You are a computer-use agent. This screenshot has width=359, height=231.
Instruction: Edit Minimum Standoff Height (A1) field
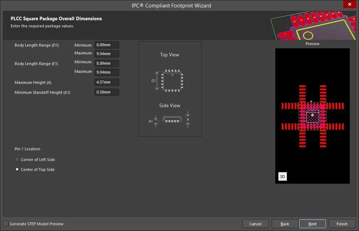[107, 92]
